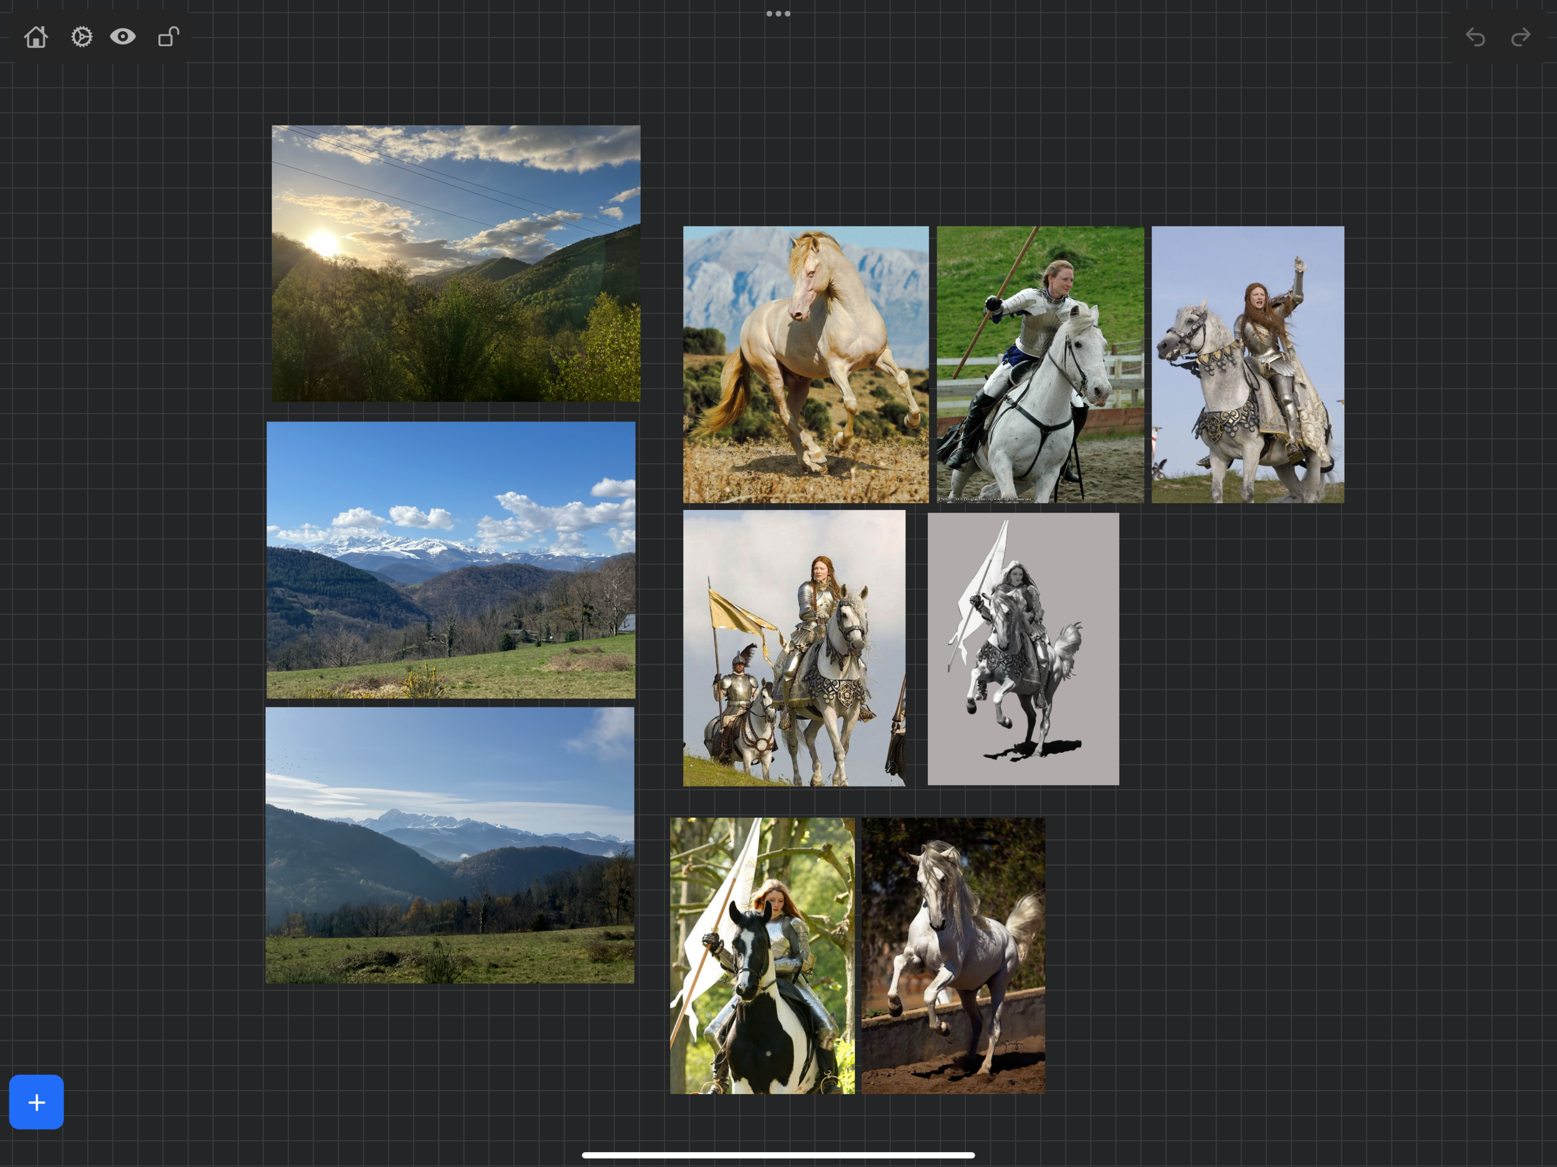Select the black and white pinto horse image

tap(762, 955)
